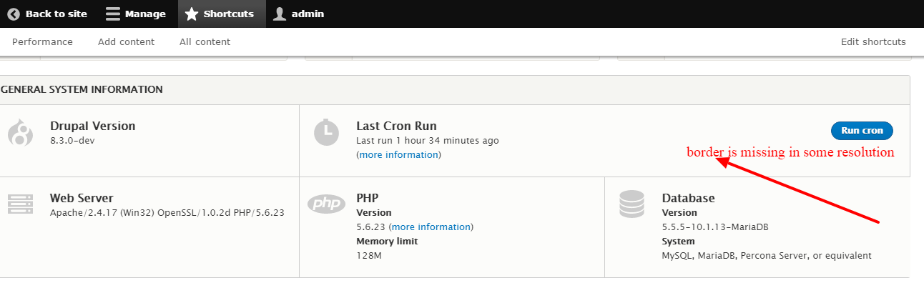Open PHP version more information link

pyautogui.click(x=431, y=227)
